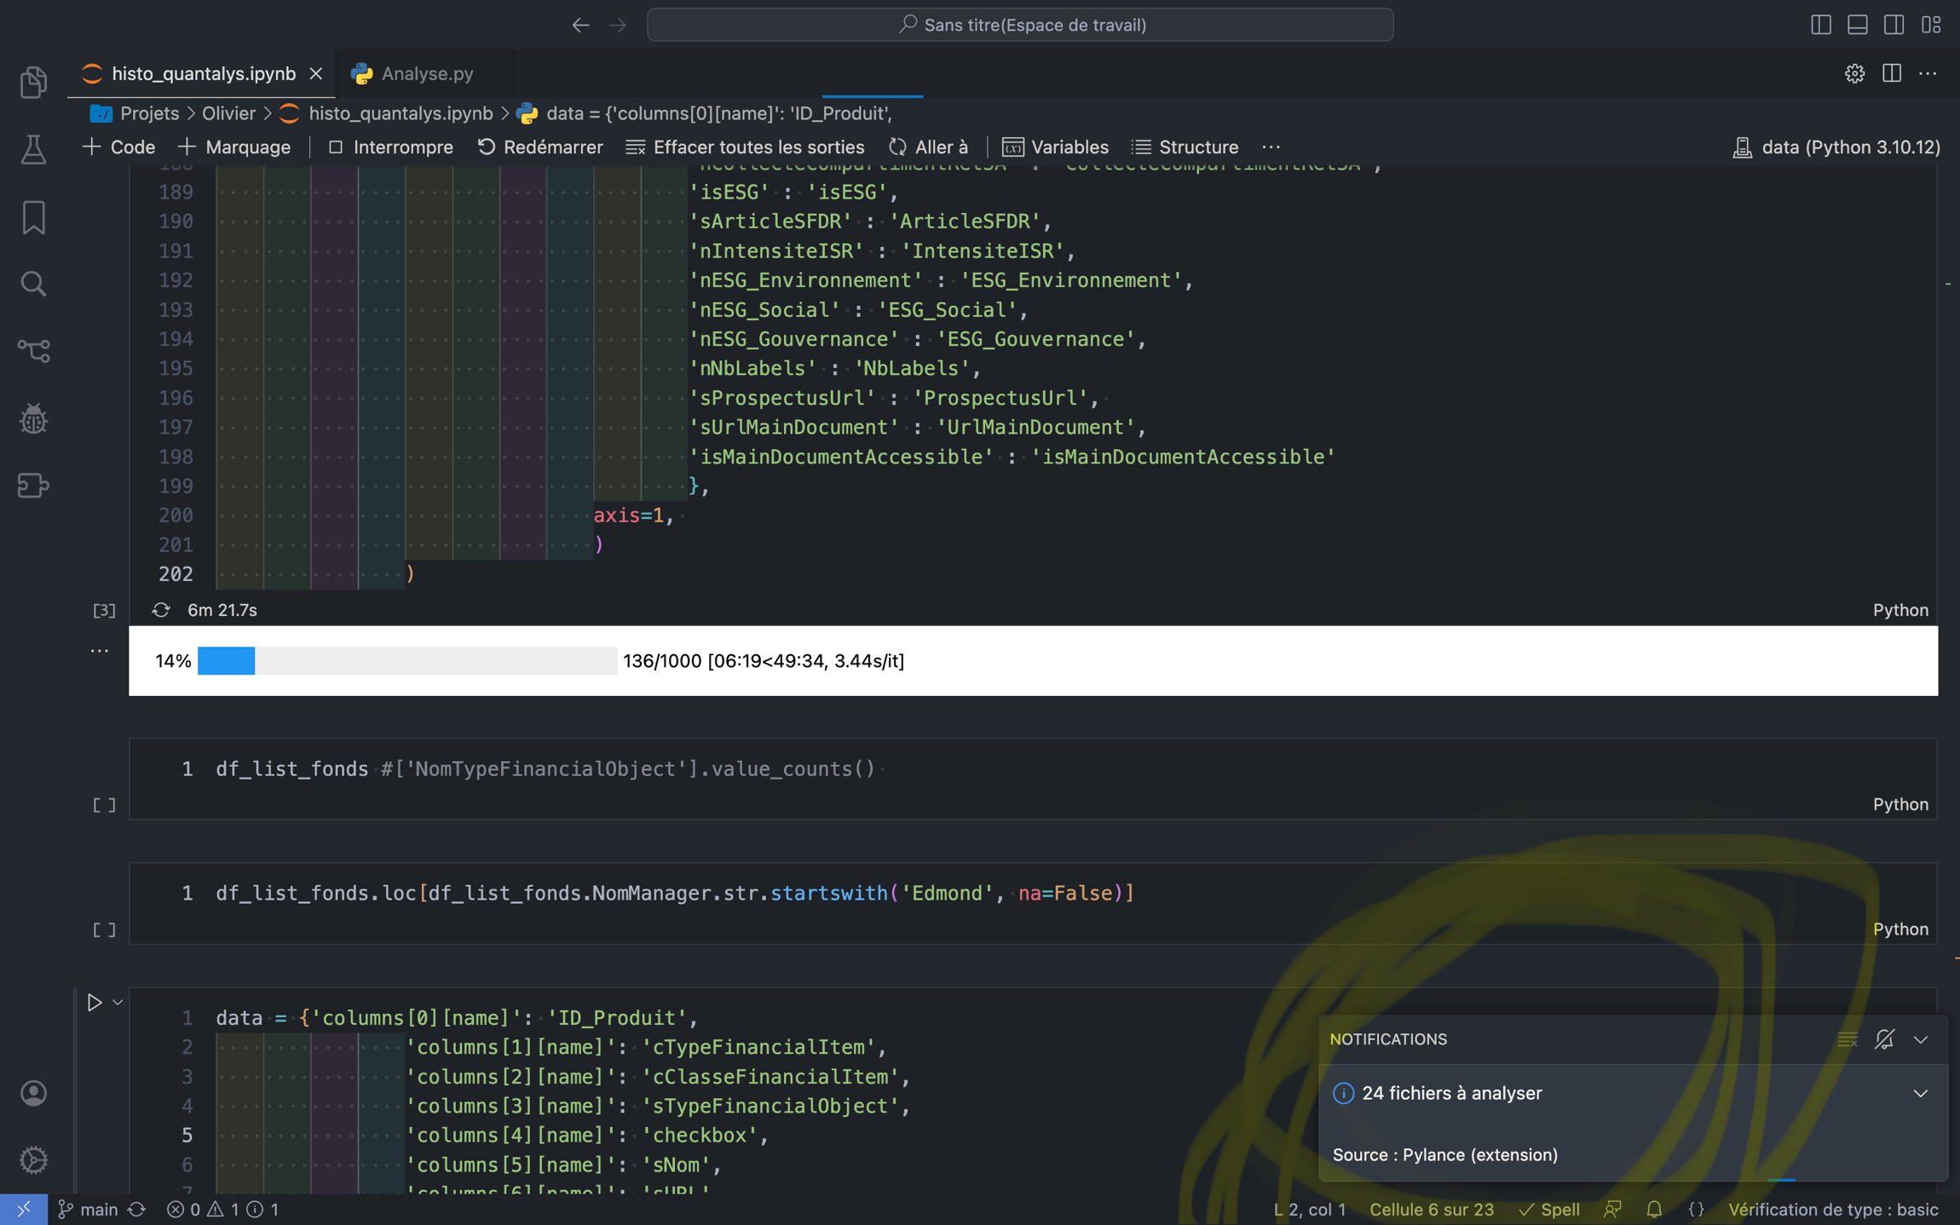Collapse the Notifications panel header
This screenshot has height=1225, width=1960.
click(1920, 1039)
